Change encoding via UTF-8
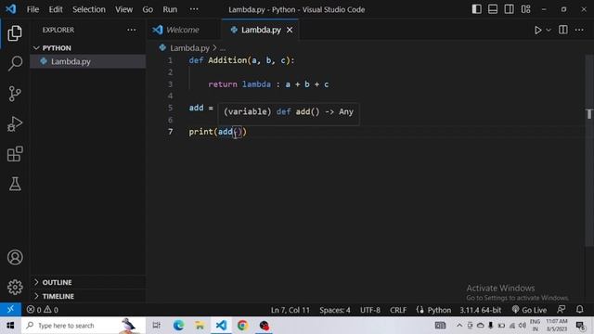Screen dimensions: 594x334 [370, 310]
